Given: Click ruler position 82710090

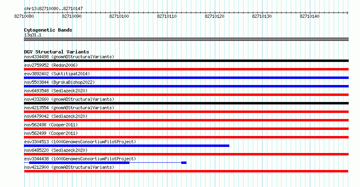Looking at the screenshot, I should [72, 16].
